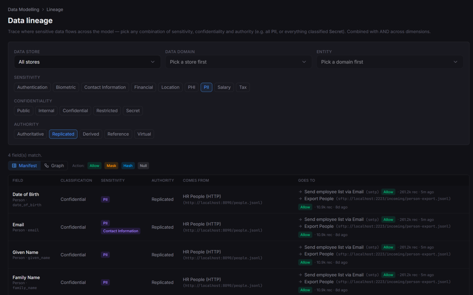Go to Data Modelling breadcrumb
This screenshot has height=295, width=473.
pyautogui.click(x=23, y=9)
